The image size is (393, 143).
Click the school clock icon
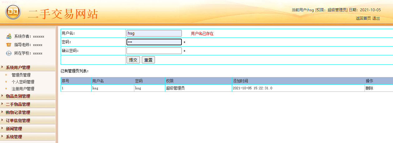tap(9, 53)
